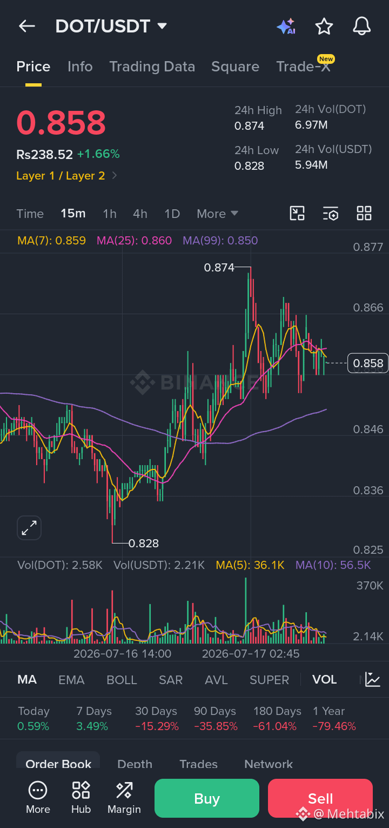The height and width of the screenshot is (828, 389).
Task: Tap the 24h Vol(USDT) 5.94M value
Action: coord(311,164)
